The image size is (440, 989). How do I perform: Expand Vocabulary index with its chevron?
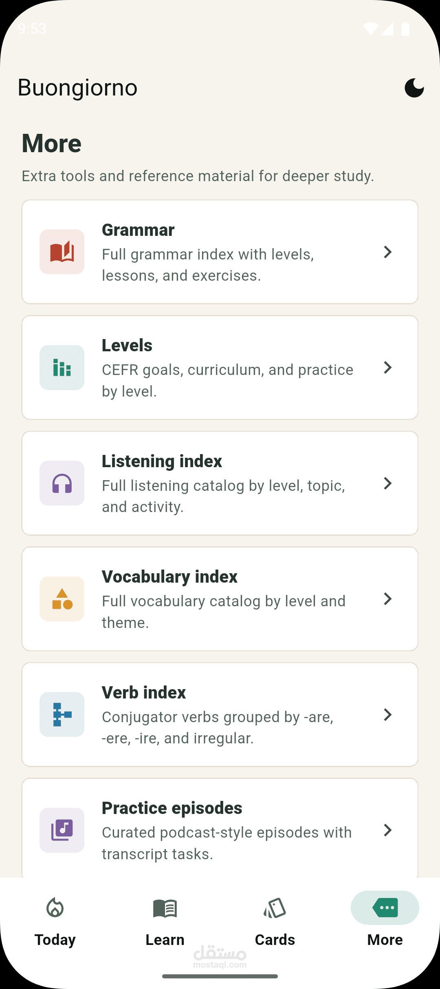pyautogui.click(x=388, y=599)
